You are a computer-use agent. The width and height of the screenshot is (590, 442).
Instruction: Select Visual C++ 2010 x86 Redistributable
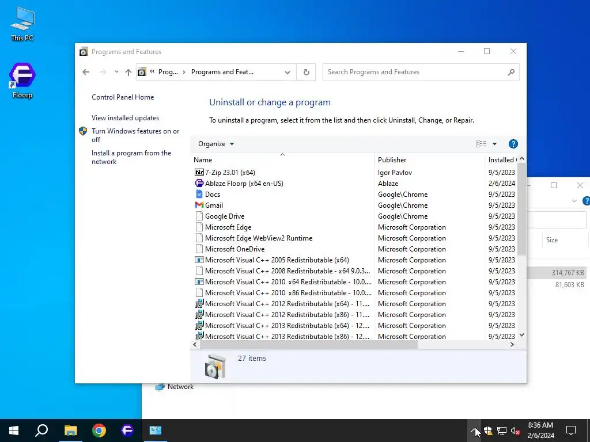tap(282, 293)
